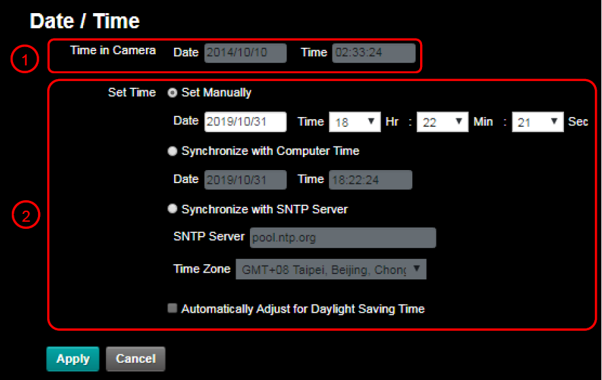The image size is (602, 380).
Task: Click the computer sync Time field showing 18:22:24
Action: click(x=370, y=179)
